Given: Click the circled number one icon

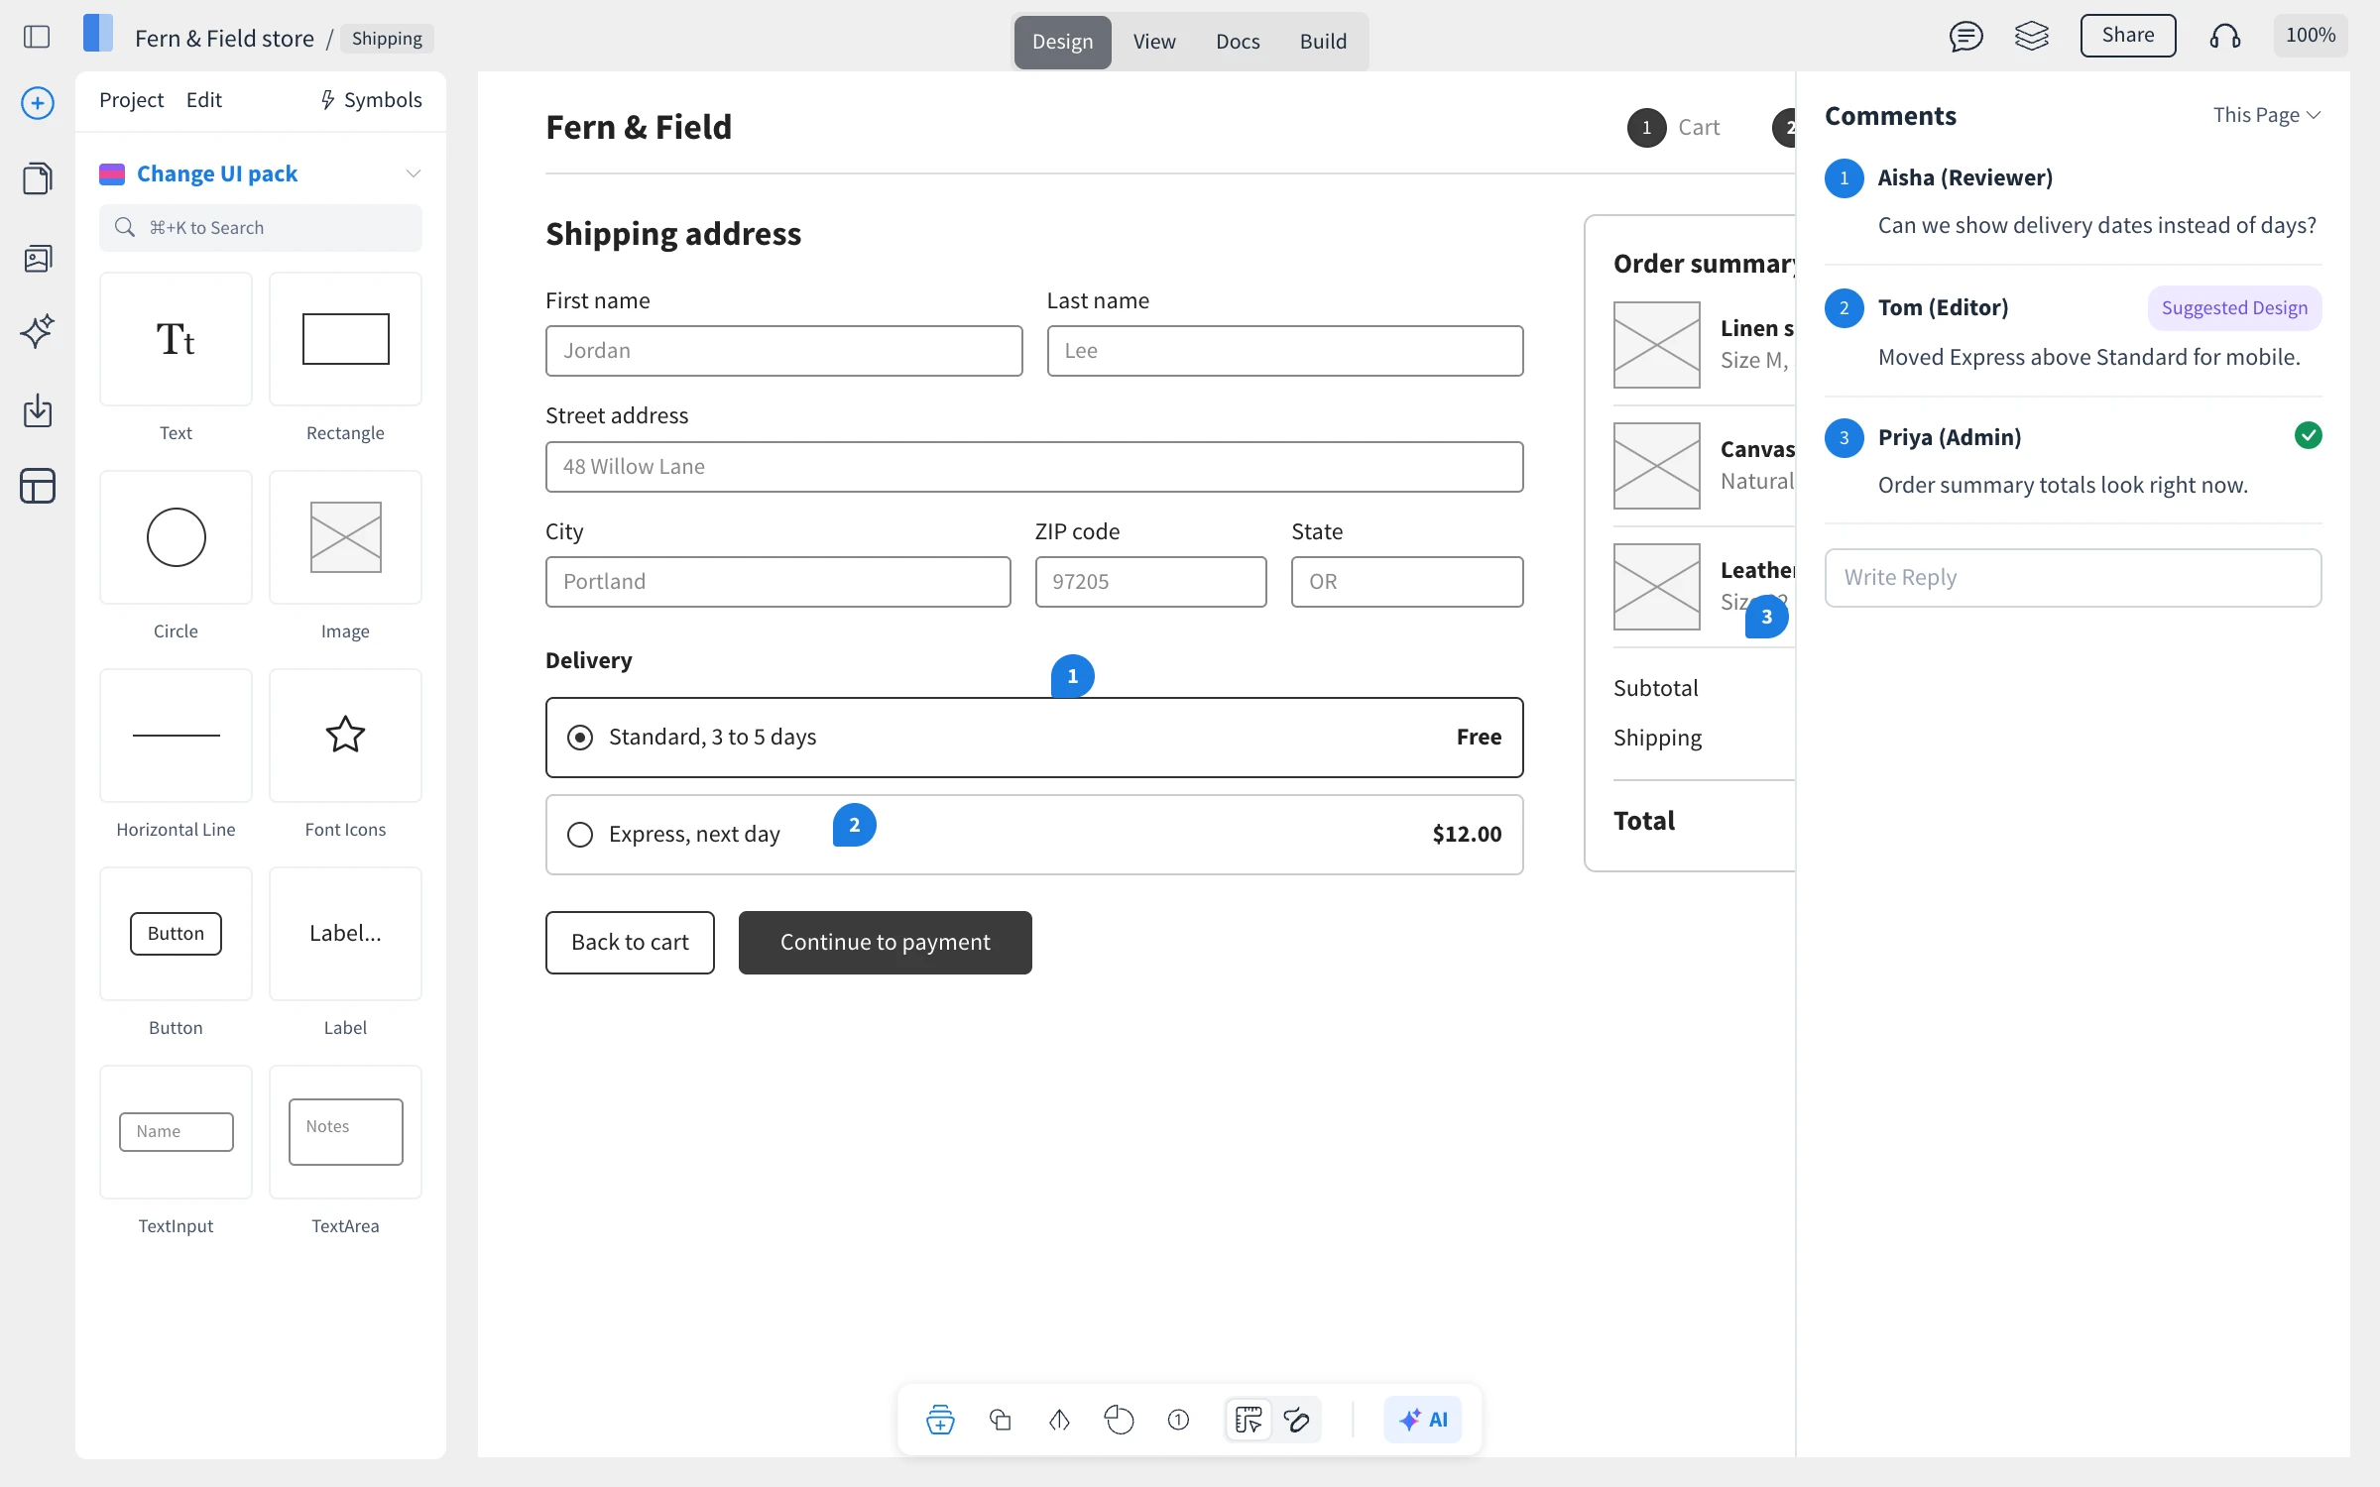Looking at the screenshot, I should [x=1178, y=1420].
